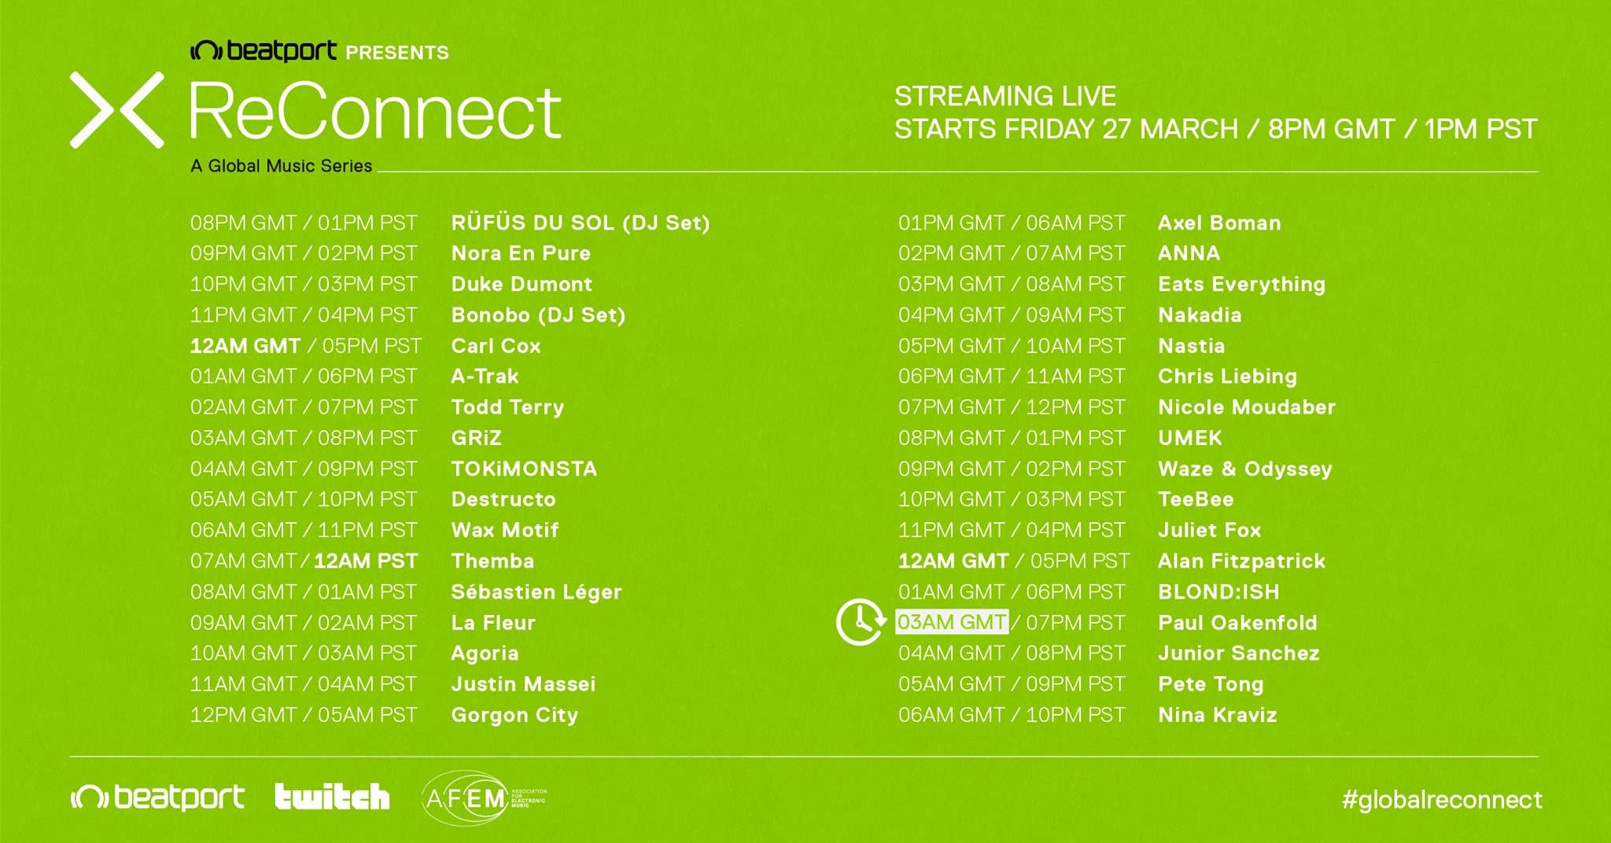Click the Beatport headphone logo at top

(x=206, y=52)
